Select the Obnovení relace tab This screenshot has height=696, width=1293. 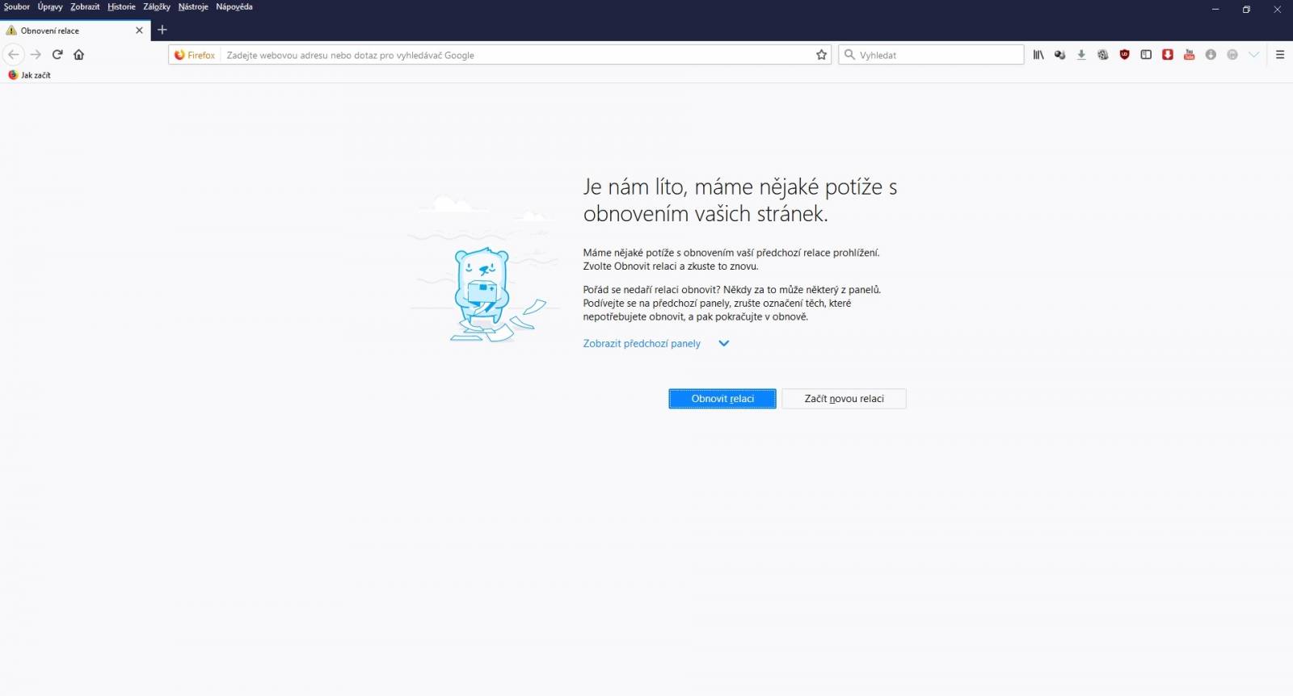click(x=75, y=30)
